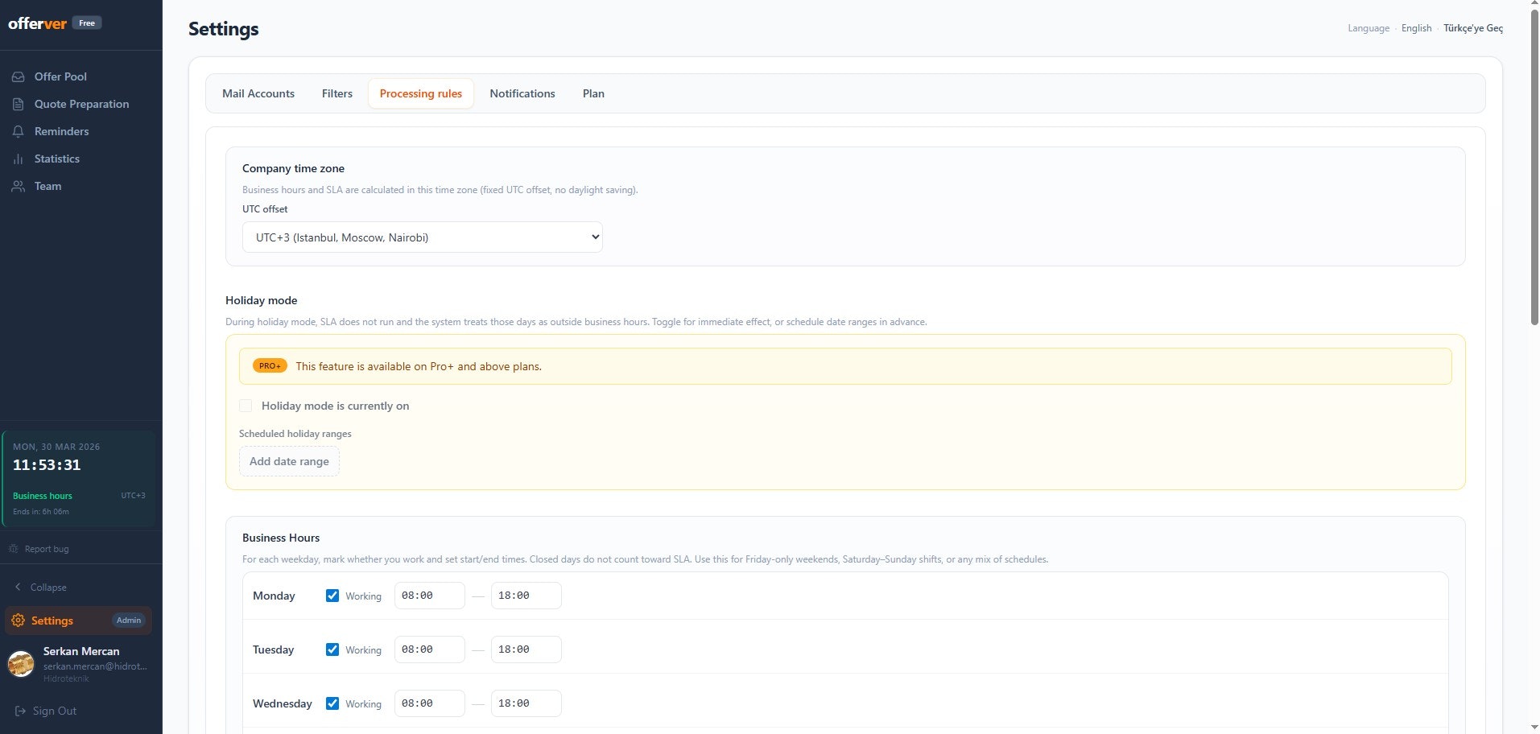The image size is (1540, 734).
Task: Switch language with Türkçe'ye Geç link
Action: click(x=1472, y=28)
